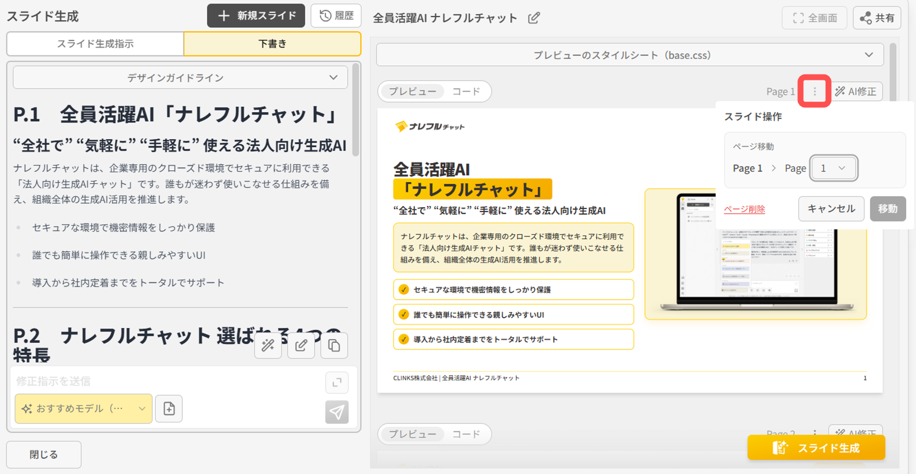This screenshot has width=916, height=474.
Task: Click the highlighted slide title 「ナレフルチャット」
Action: click(473, 189)
